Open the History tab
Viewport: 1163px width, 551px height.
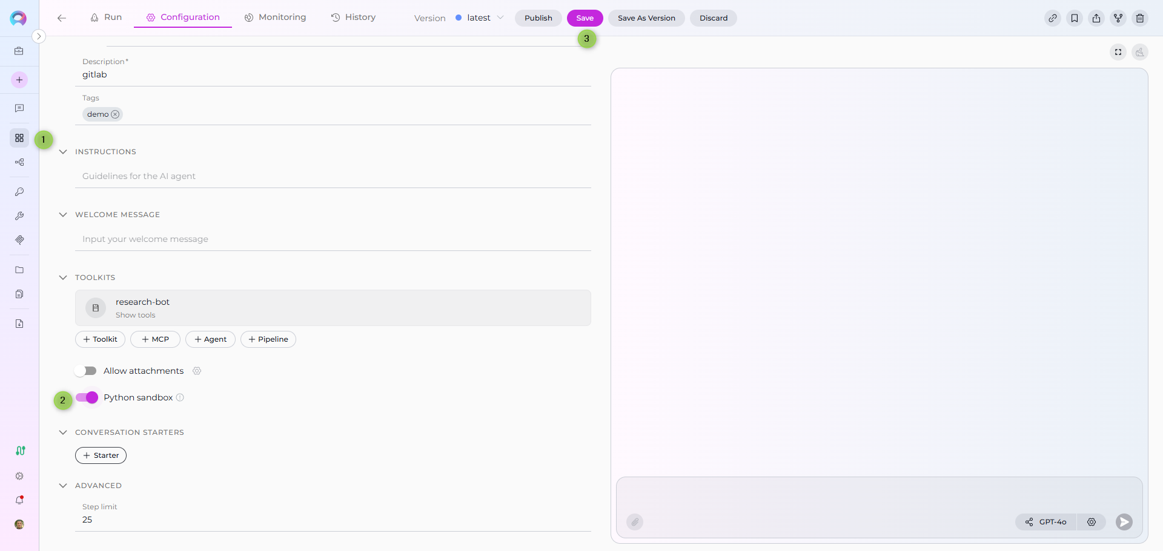click(353, 18)
